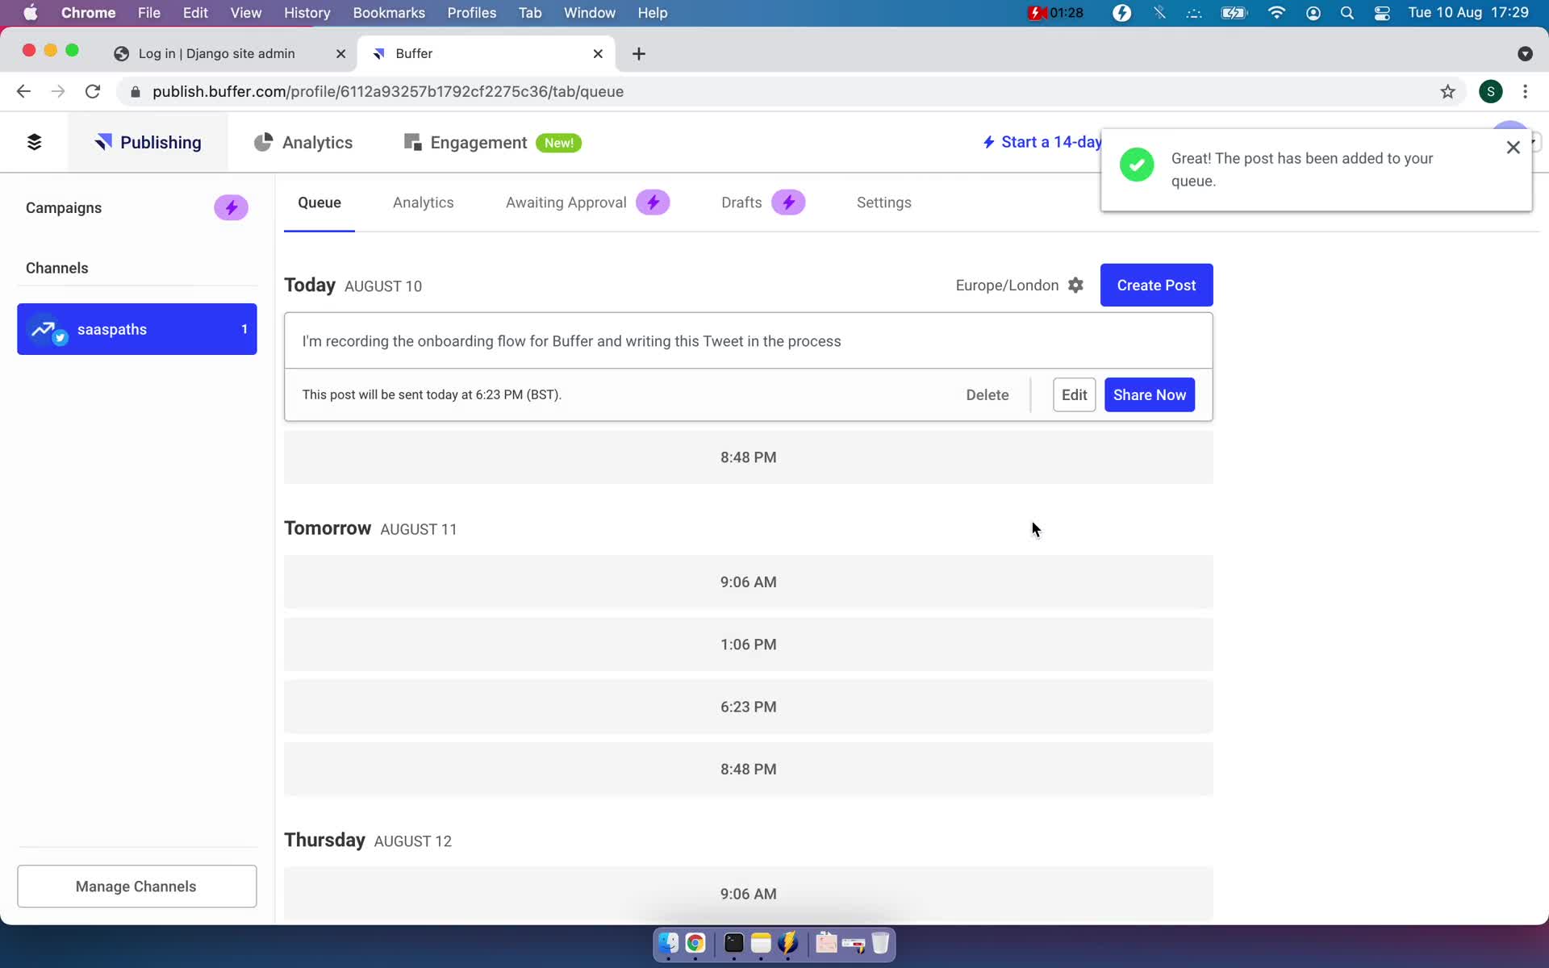Select the saaspaths Twitter channel
Image resolution: width=1549 pixels, height=968 pixels.
[137, 329]
